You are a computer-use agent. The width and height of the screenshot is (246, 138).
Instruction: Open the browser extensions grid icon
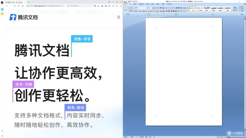pyautogui.click(x=106, y=6)
